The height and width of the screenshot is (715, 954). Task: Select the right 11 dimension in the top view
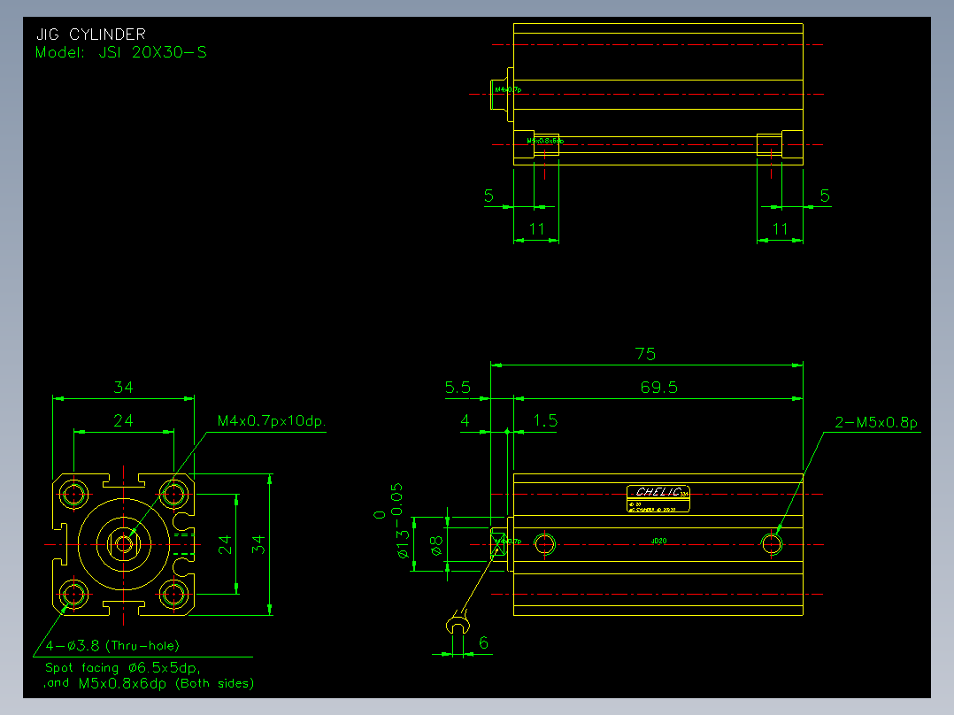point(780,229)
